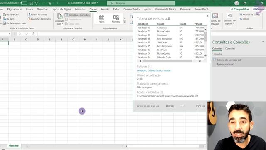This screenshot has width=266, height=150.
Task: Click the ribbon display options icon
Action: [245, 3]
